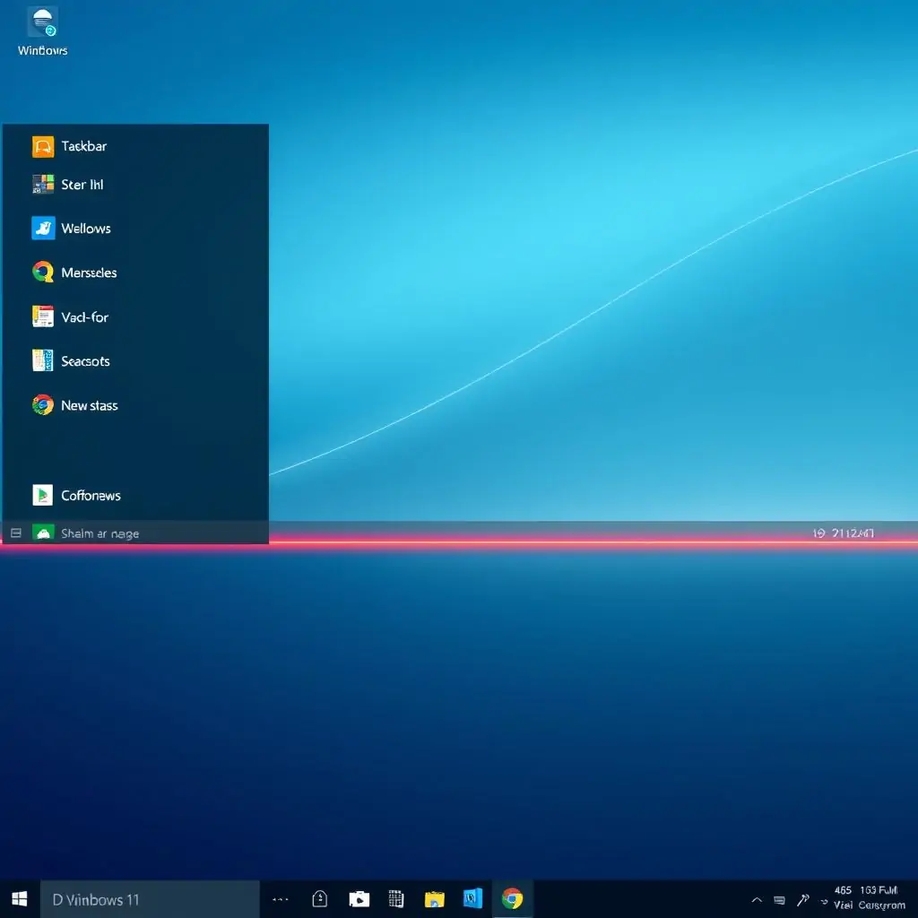The image size is (918, 918).
Task: Open Chrome from the taskbar
Action: [x=513, y=898]
